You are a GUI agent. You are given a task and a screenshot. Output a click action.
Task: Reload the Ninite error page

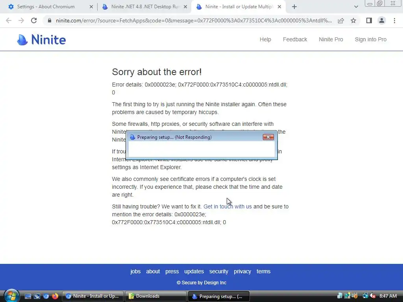point(34,20)
